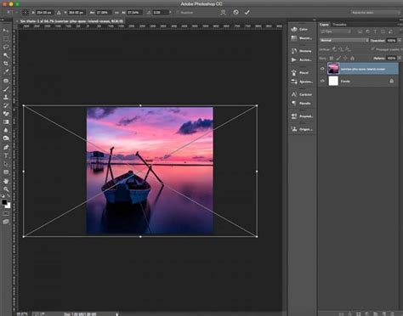Select the Blur tool
The height and width of the screenshot is (316, 403).
tap(6, 130)
